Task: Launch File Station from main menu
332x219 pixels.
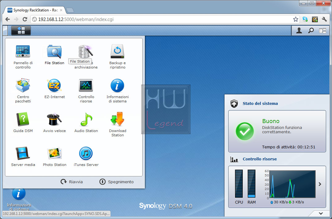Action: (54, 54)
